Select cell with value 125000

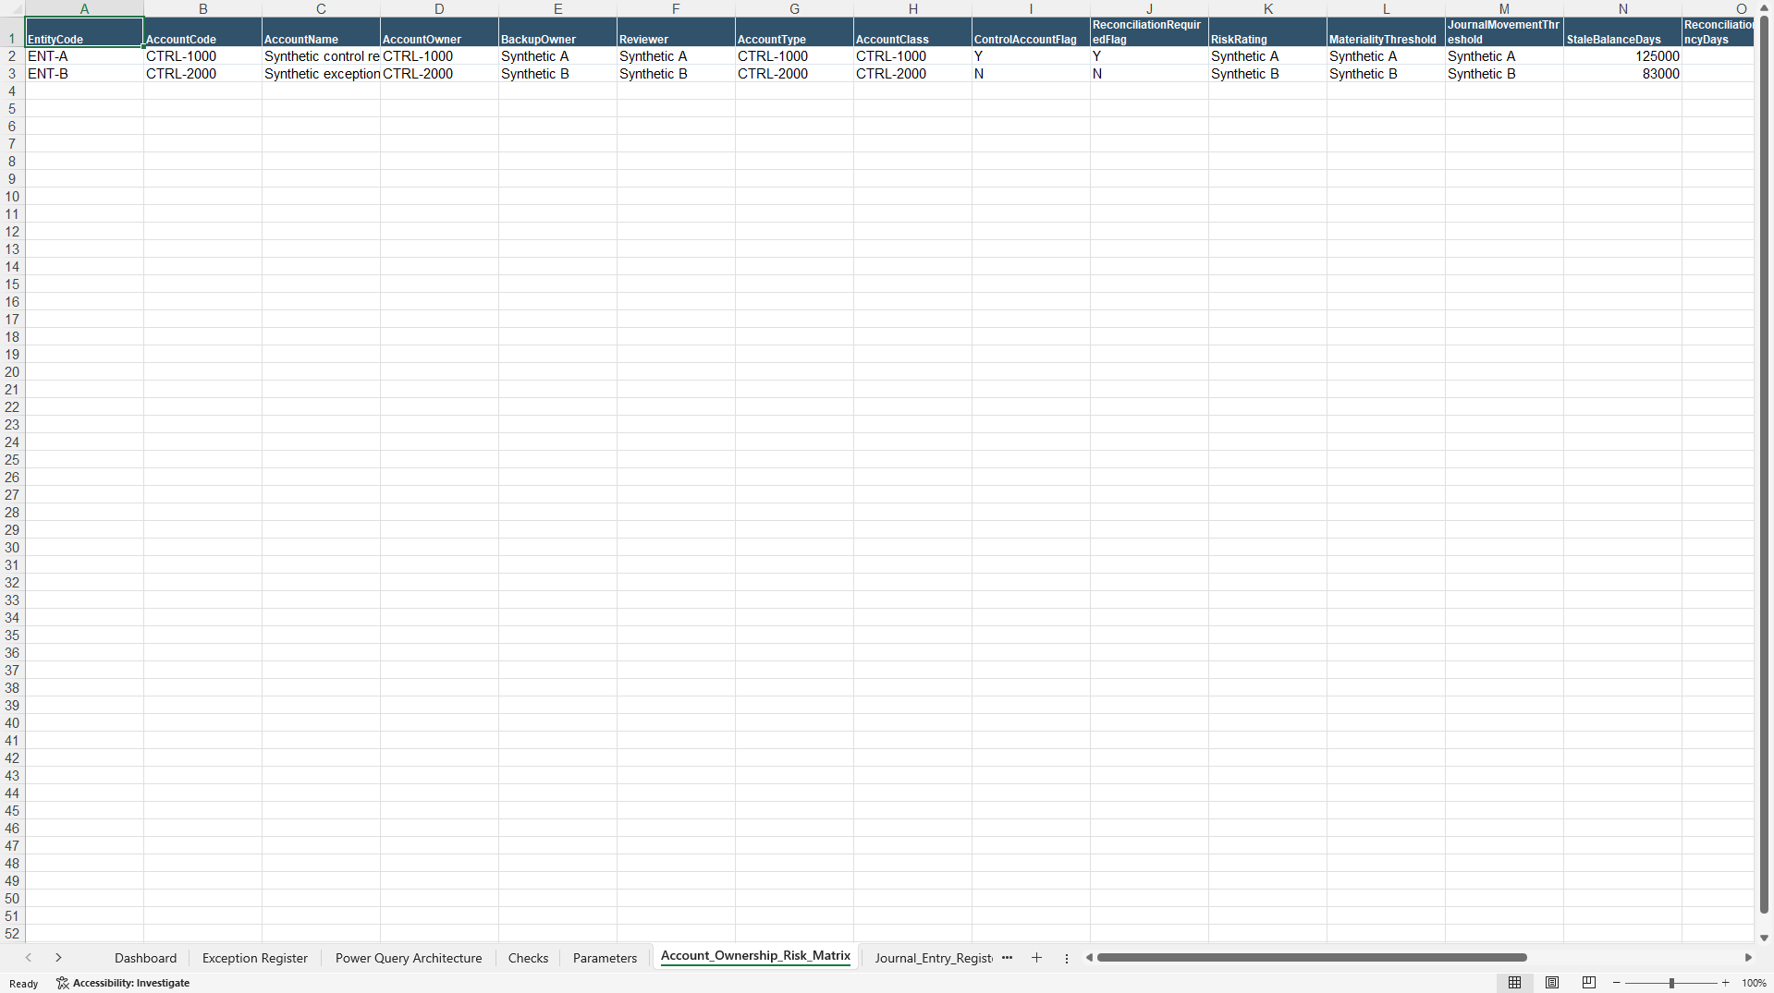click(x=1622, y=56)
